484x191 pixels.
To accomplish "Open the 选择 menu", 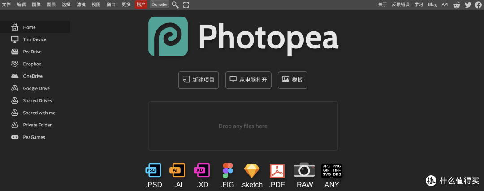I will pyautogui.click(x=66, y=4).
